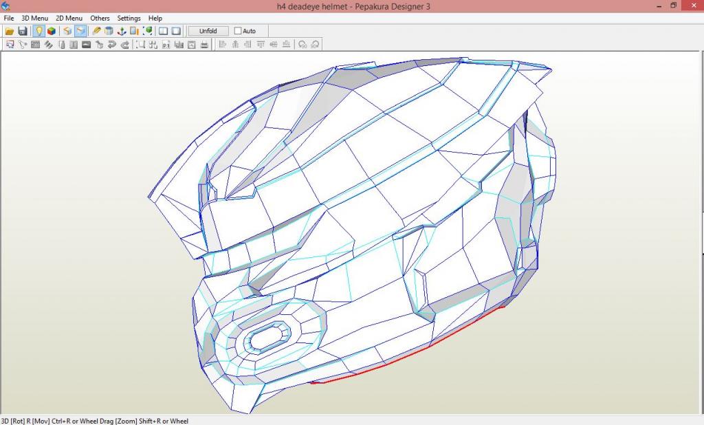
Task: Click the scale size icon with orange bar
Action: (134, 31)
